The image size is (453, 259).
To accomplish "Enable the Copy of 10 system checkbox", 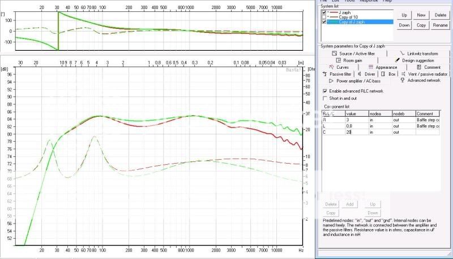I will [324, 17].
